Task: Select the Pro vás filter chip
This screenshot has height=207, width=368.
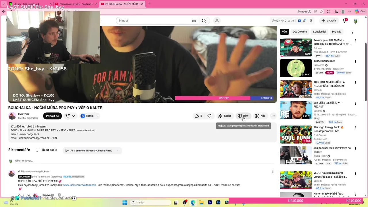Action: coord(336,32)
